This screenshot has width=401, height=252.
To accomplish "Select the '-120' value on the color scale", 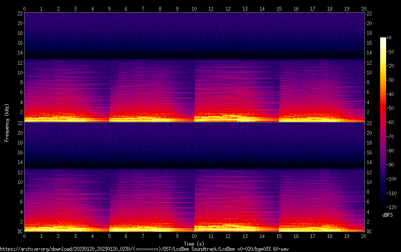I will (x=390, y=207).
